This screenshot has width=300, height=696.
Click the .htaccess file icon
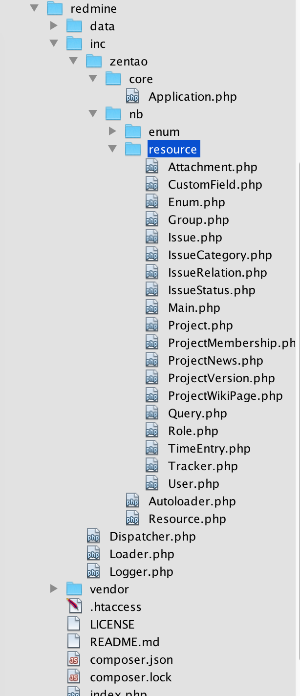point(74,607)
